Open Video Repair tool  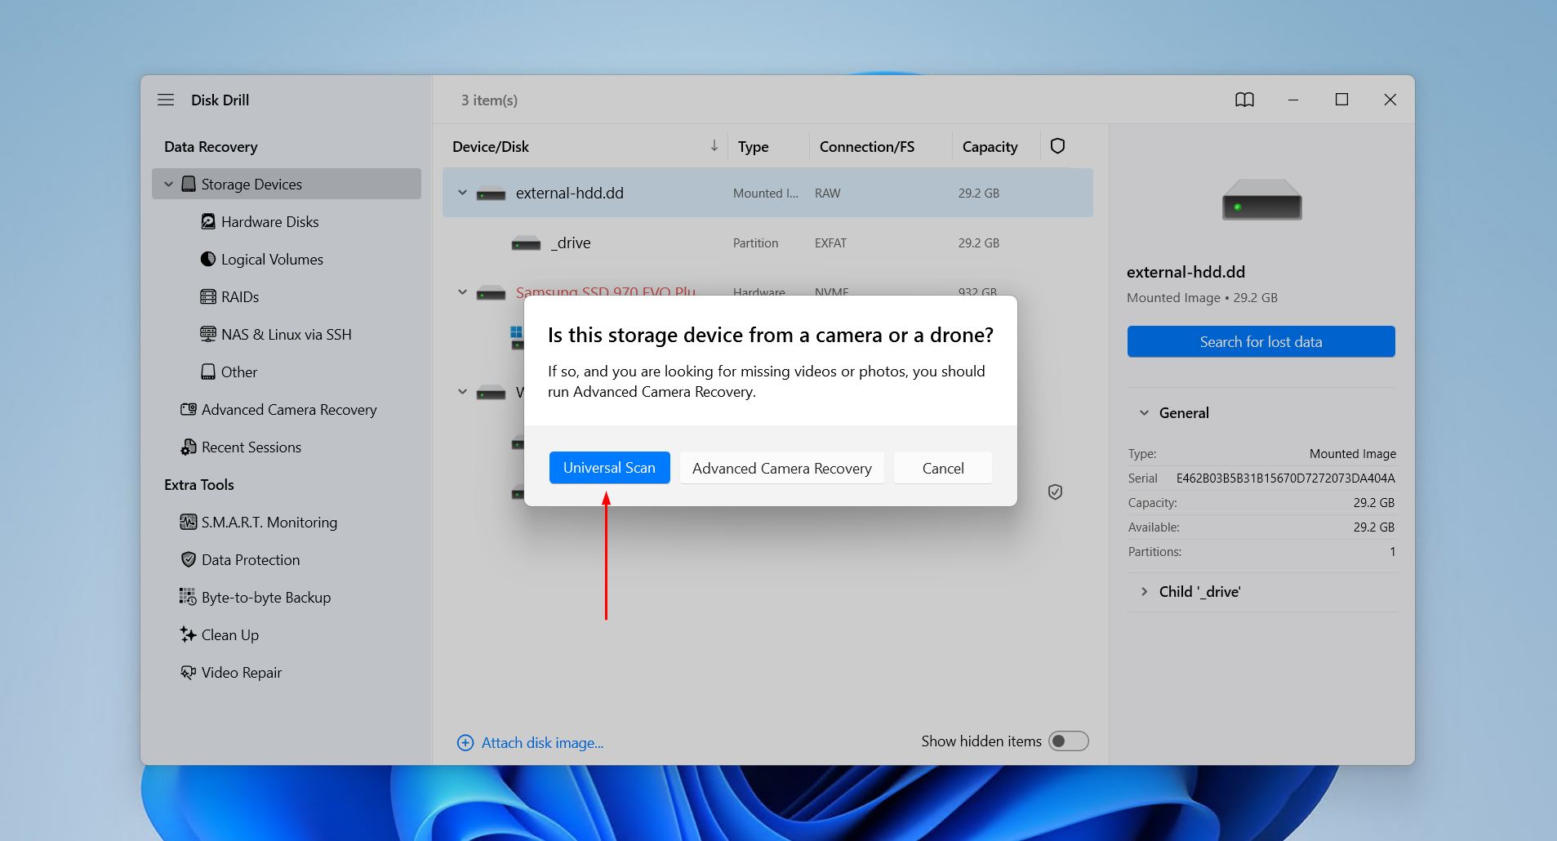pyautogui.click(x=241, y=672)
